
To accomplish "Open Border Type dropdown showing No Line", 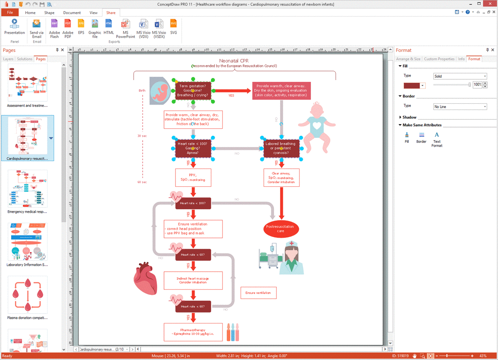I will click(460, 107).
